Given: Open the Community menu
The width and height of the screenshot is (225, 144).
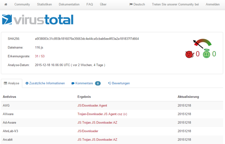Looking at the screenshot, I should click(22, 5).
